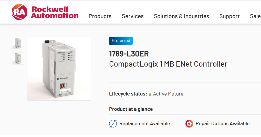
Task: Click the CompactLogix 1 MB ENet Controller description
Action: 168,64
